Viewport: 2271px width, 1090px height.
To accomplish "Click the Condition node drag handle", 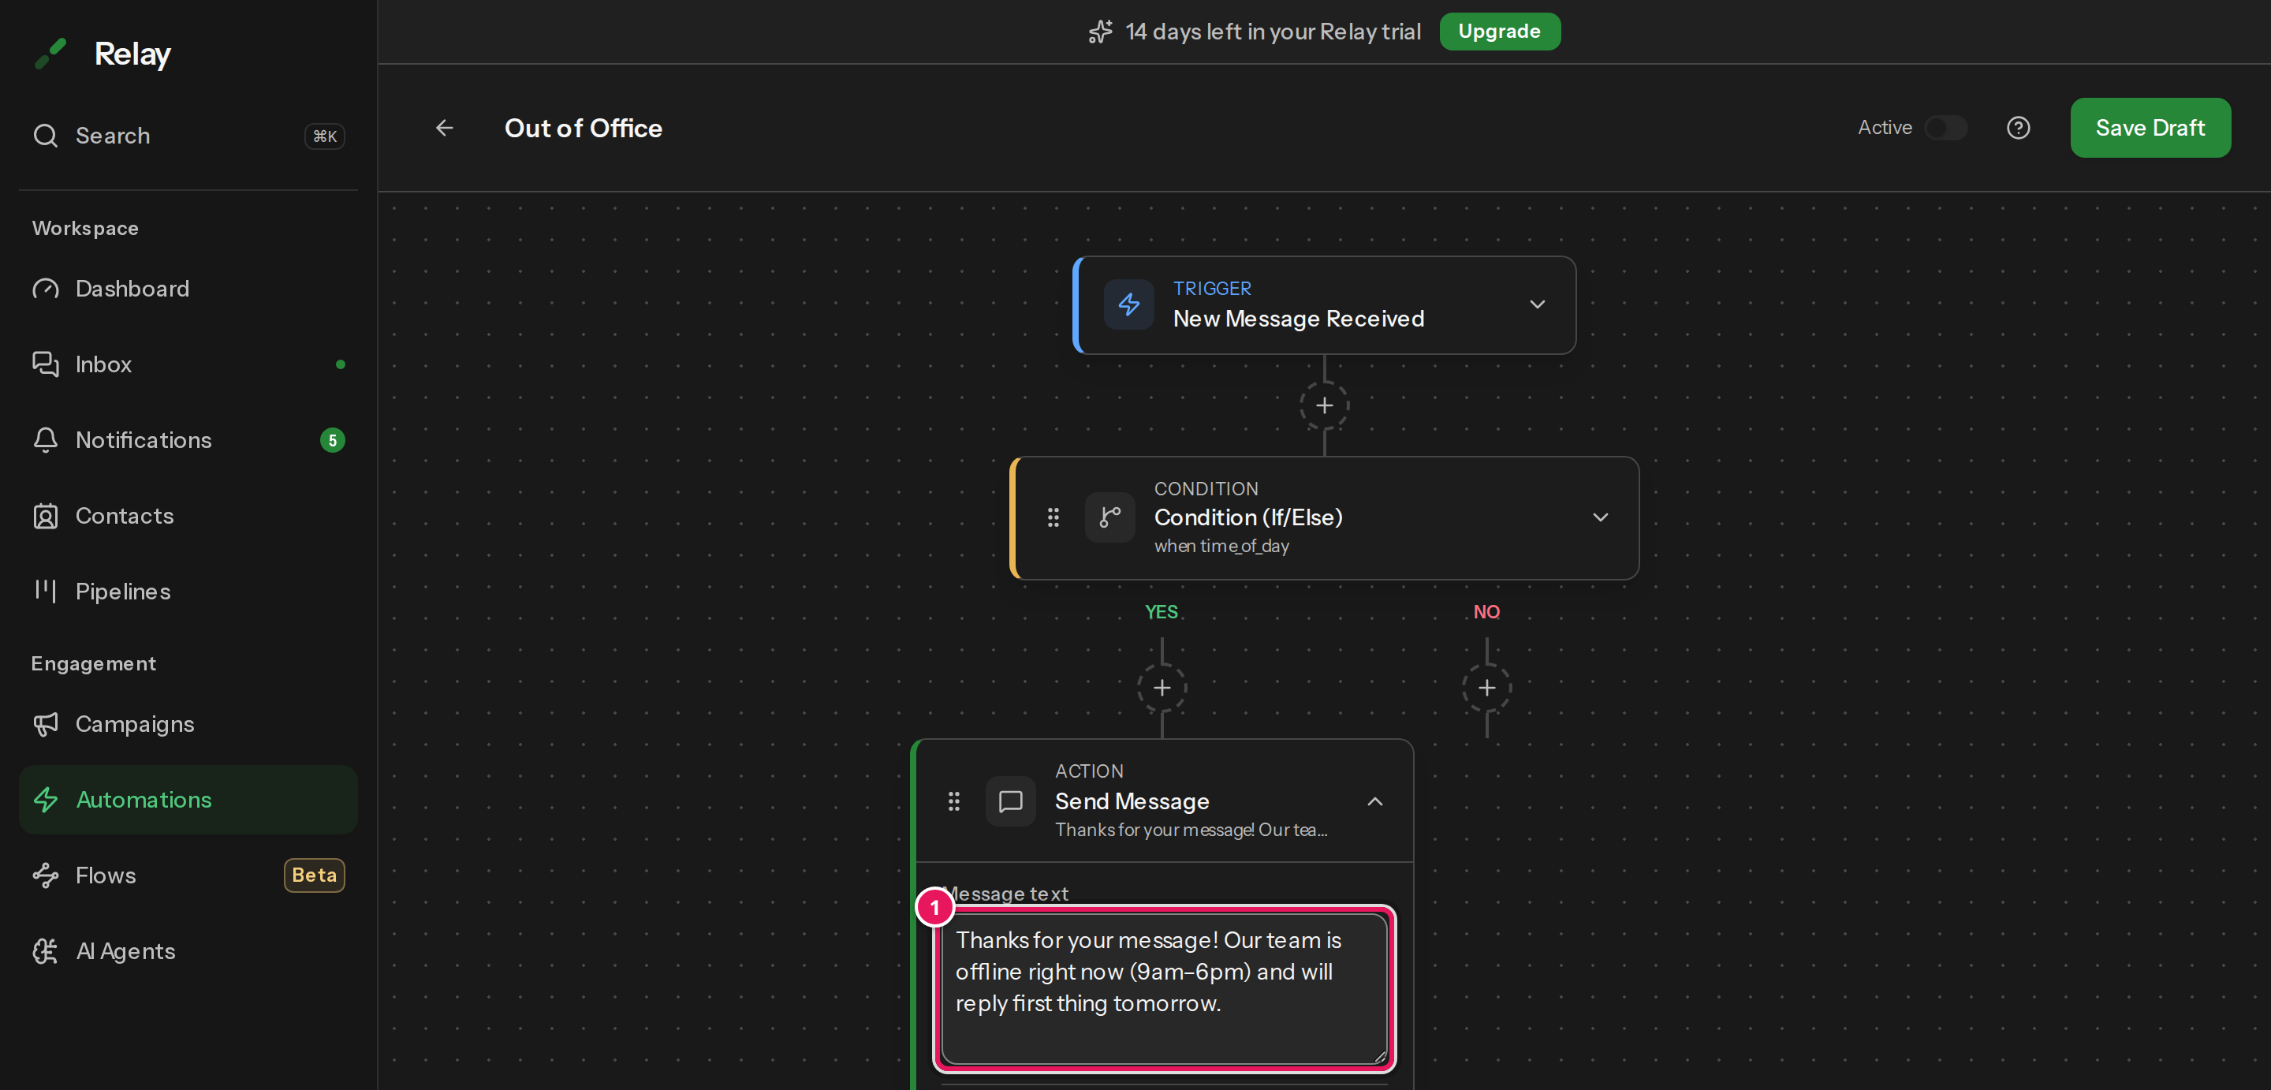I will coord(1053,517).
